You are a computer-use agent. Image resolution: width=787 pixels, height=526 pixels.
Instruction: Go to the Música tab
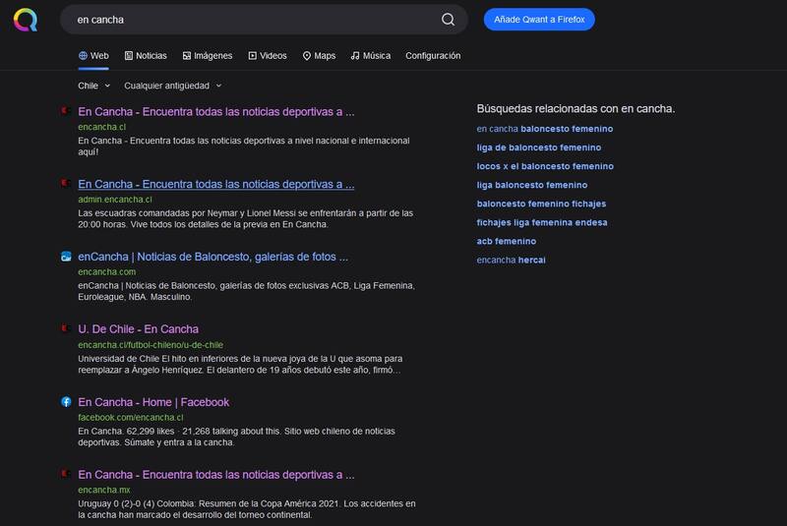pyautogui.click(x=370, y=56)
